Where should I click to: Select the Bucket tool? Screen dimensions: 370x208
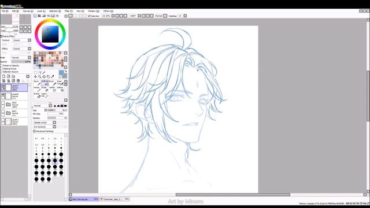(37, 95)
